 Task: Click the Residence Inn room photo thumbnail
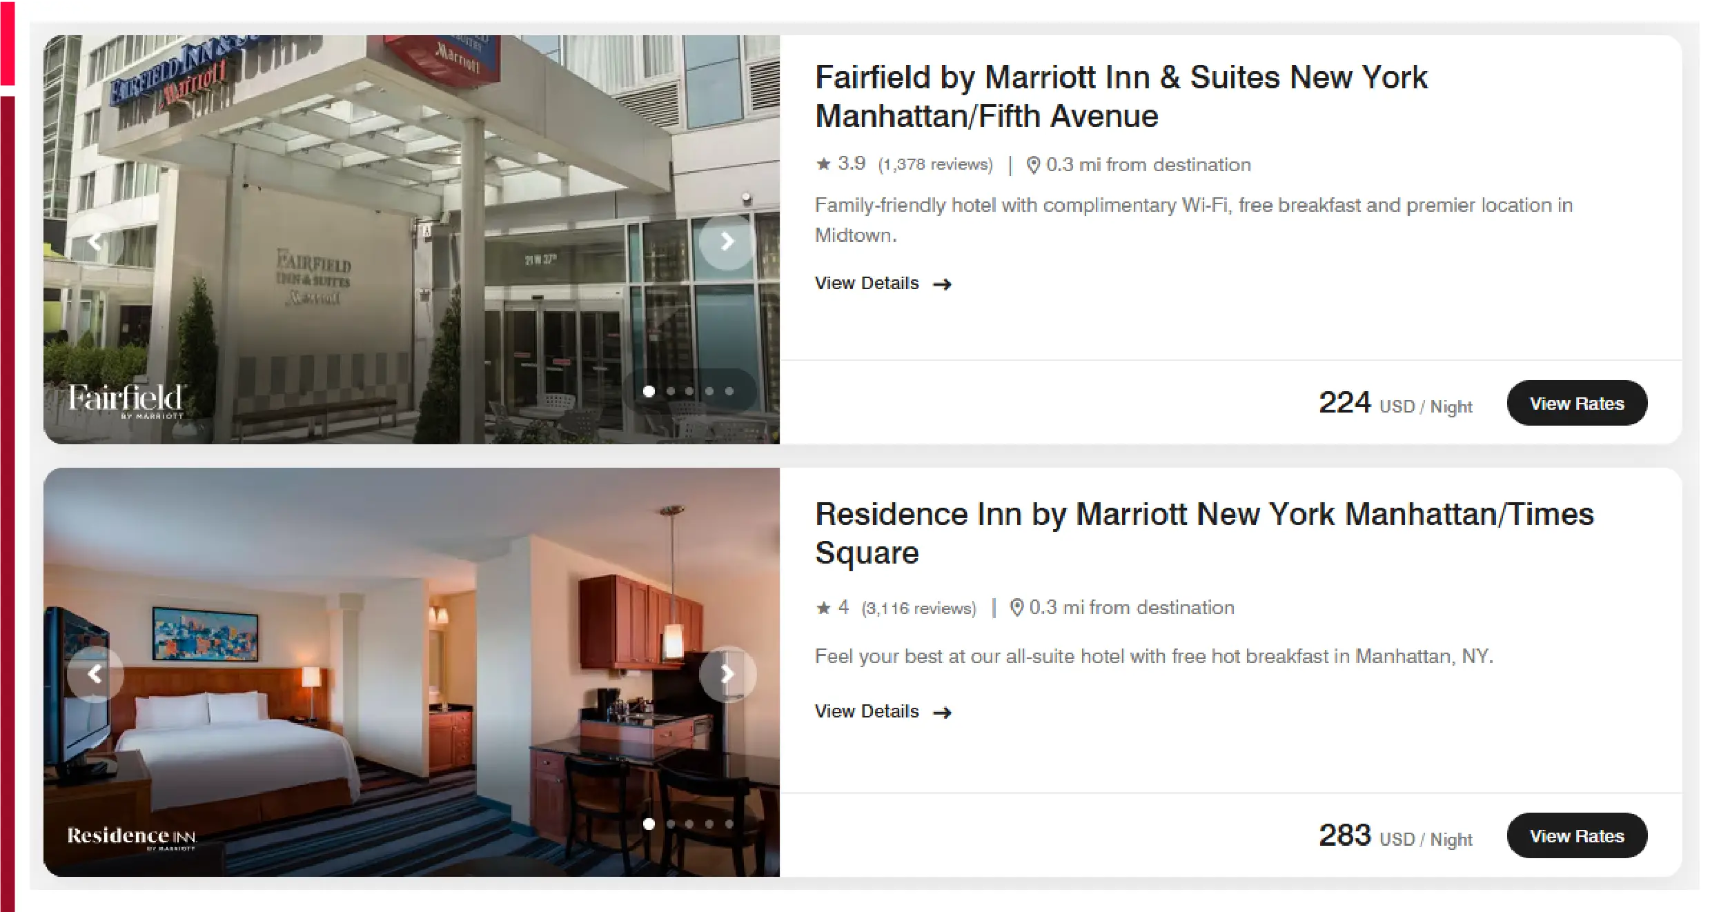click(x=411, y=672)
